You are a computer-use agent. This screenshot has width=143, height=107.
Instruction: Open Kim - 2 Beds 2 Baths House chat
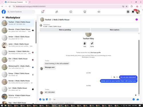click(x=18, y=60)
